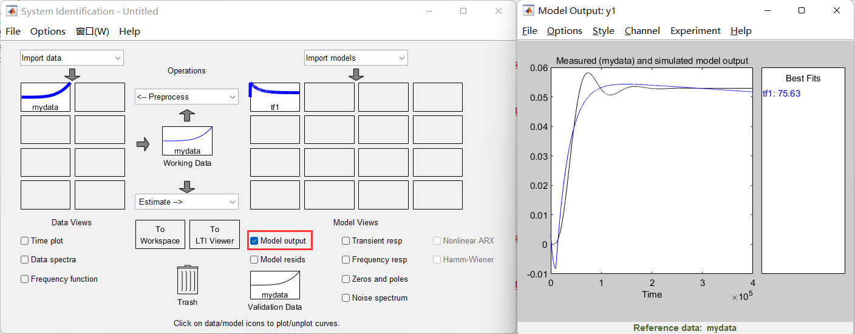Click the empty model slot right of tf1
This screenshot has height=334, width=855.
tap(329, 97)
